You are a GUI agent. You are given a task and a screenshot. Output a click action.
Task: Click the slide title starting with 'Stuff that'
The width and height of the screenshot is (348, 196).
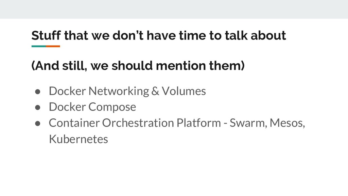(159, 35)
